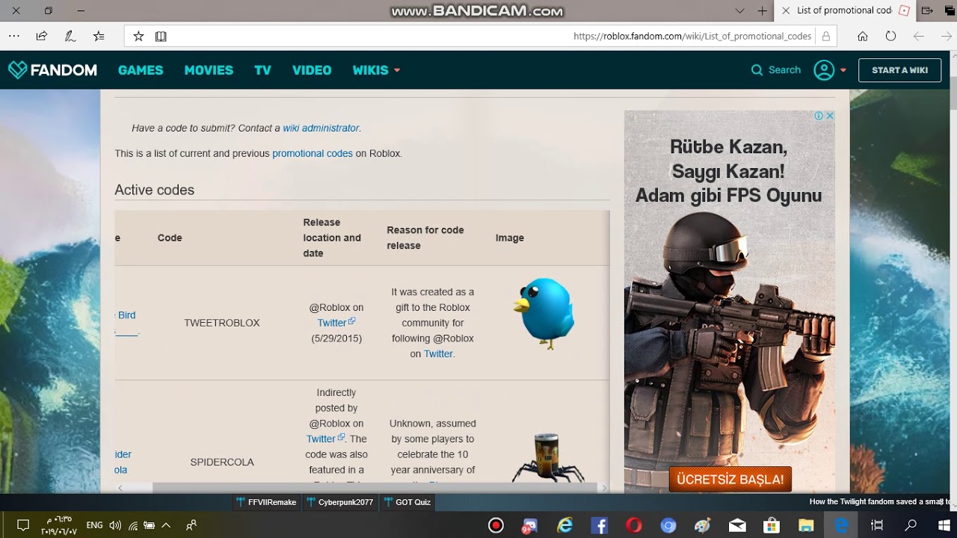Select the List of promotional codes tab
The image size is (957, 538).
(x=844, y=10)
